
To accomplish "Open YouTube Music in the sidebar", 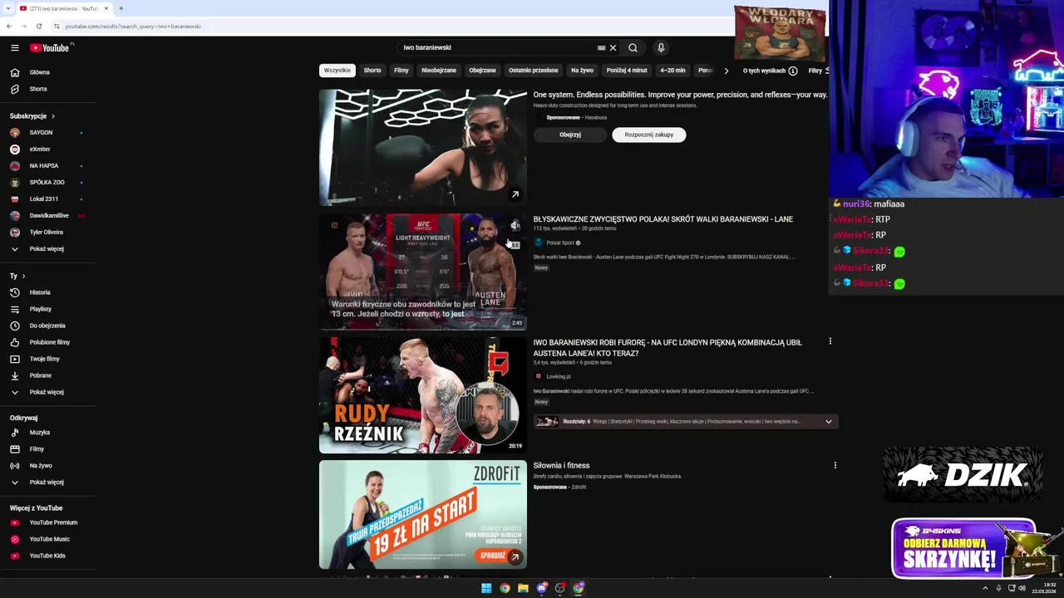I will 48,539.
